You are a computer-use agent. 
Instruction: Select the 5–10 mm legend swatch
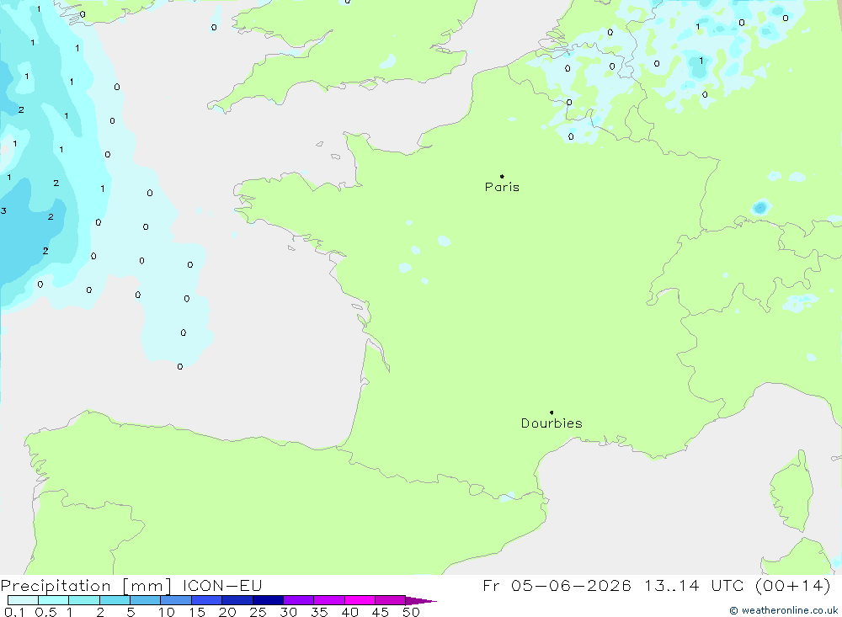click(x=146, y=600)
